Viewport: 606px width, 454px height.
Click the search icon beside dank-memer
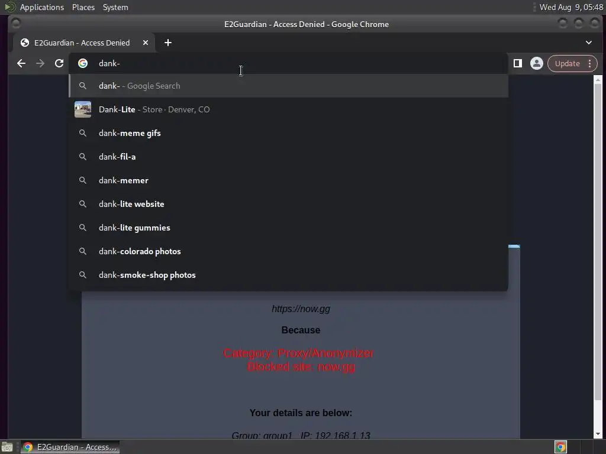83,180
